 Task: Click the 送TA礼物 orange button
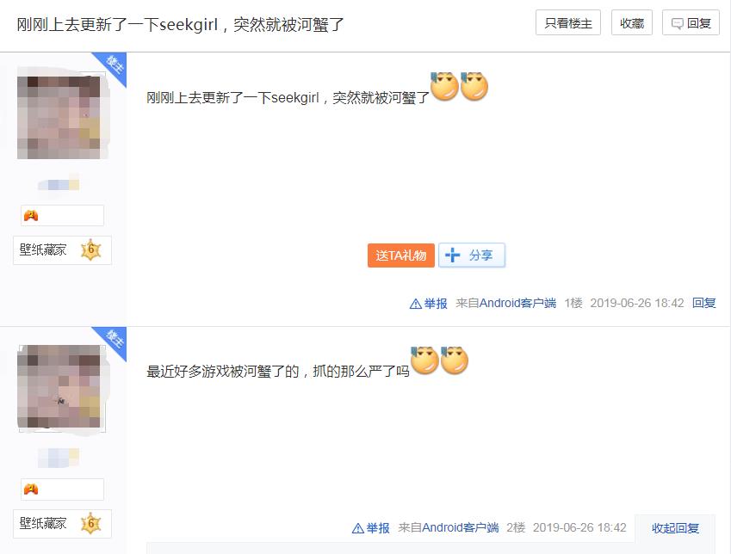point(401,255)
